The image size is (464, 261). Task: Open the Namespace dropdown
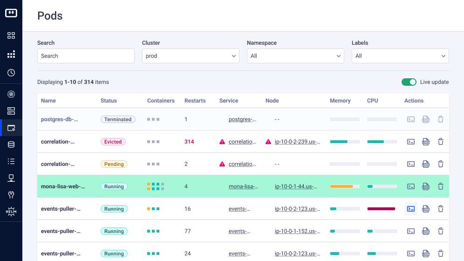tap(295, 56)
